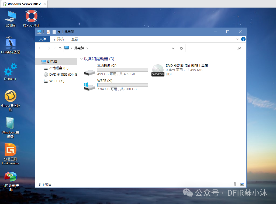
Task: Expand chevron after 此电脑 breadcrumb
Action: pos(87,48)
